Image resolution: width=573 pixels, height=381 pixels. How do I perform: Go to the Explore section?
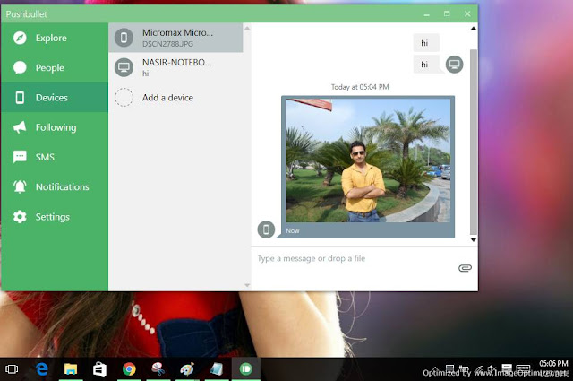click(x=51, y=38)
